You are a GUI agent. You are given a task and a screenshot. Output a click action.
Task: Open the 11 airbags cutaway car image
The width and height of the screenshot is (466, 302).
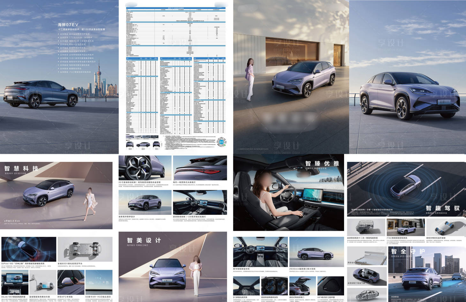point(367,276)
